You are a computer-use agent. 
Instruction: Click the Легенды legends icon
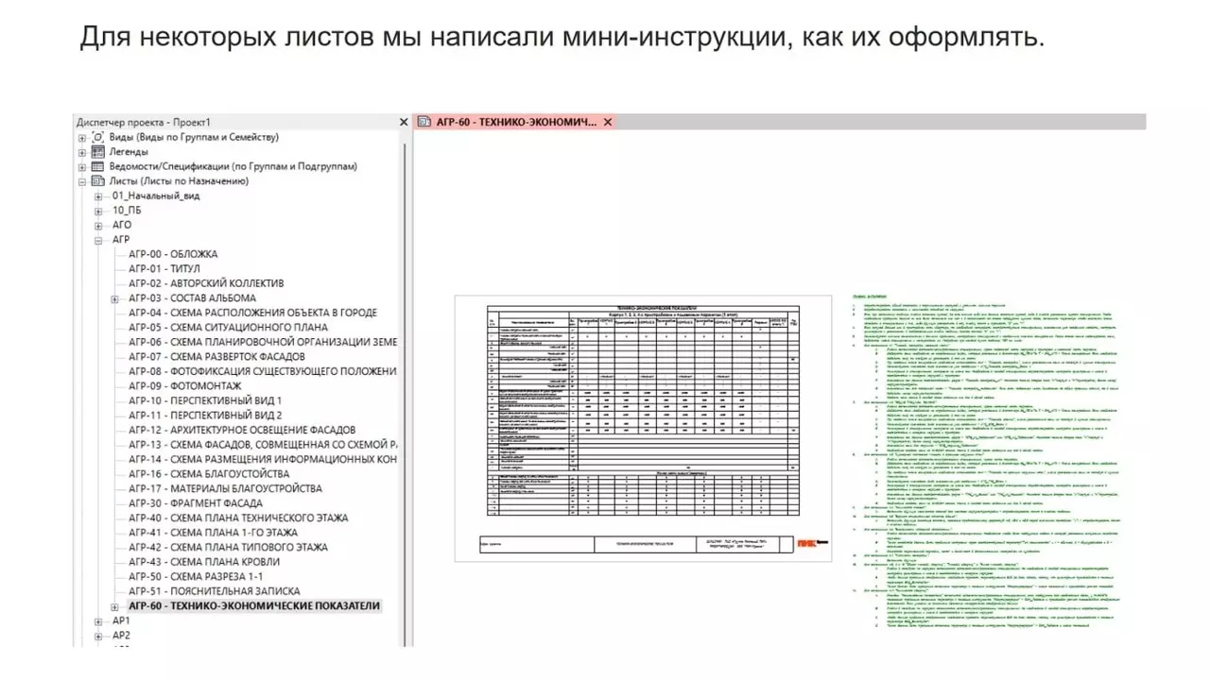[x=97, y=152]
